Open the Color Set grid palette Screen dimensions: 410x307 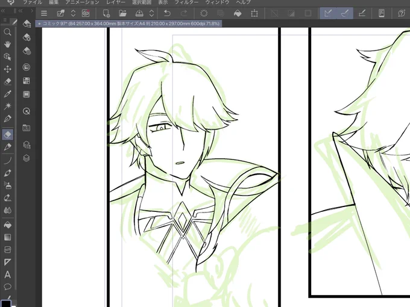(x=27, y=81)
